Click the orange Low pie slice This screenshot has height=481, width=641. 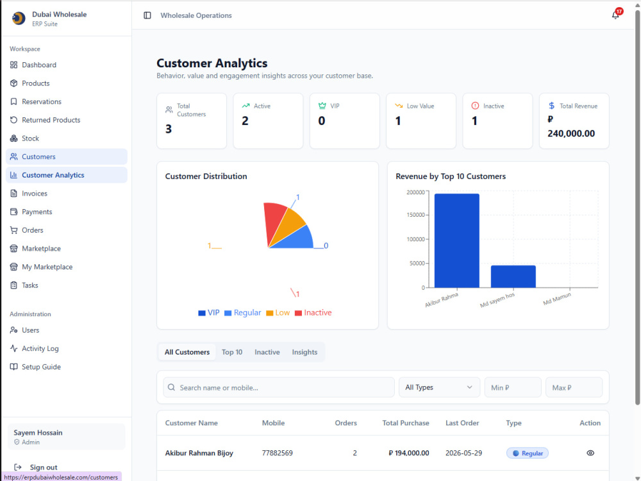click(290, 226)
